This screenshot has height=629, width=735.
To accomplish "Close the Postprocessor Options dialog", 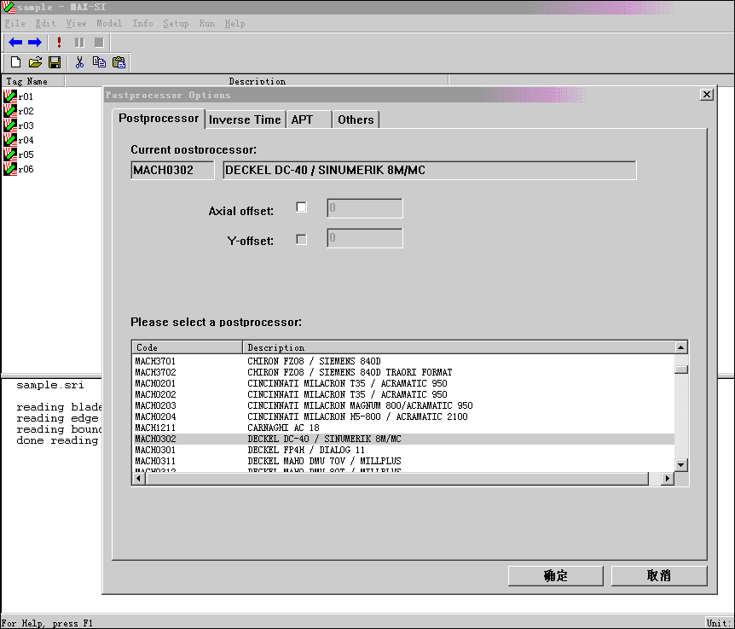I will pos(706,95).
